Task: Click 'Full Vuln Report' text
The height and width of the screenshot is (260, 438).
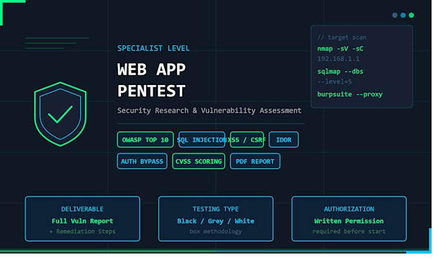Action: [x=82, y=221]
